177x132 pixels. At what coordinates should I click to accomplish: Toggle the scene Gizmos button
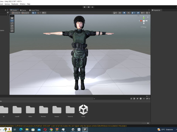coord(147,13)
